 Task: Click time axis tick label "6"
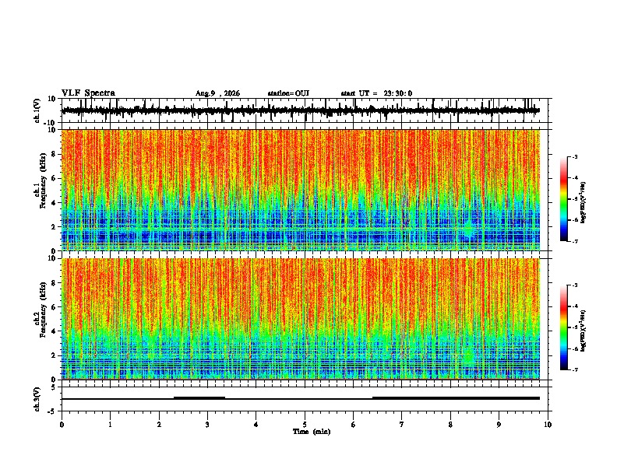(x=354, y=425)
